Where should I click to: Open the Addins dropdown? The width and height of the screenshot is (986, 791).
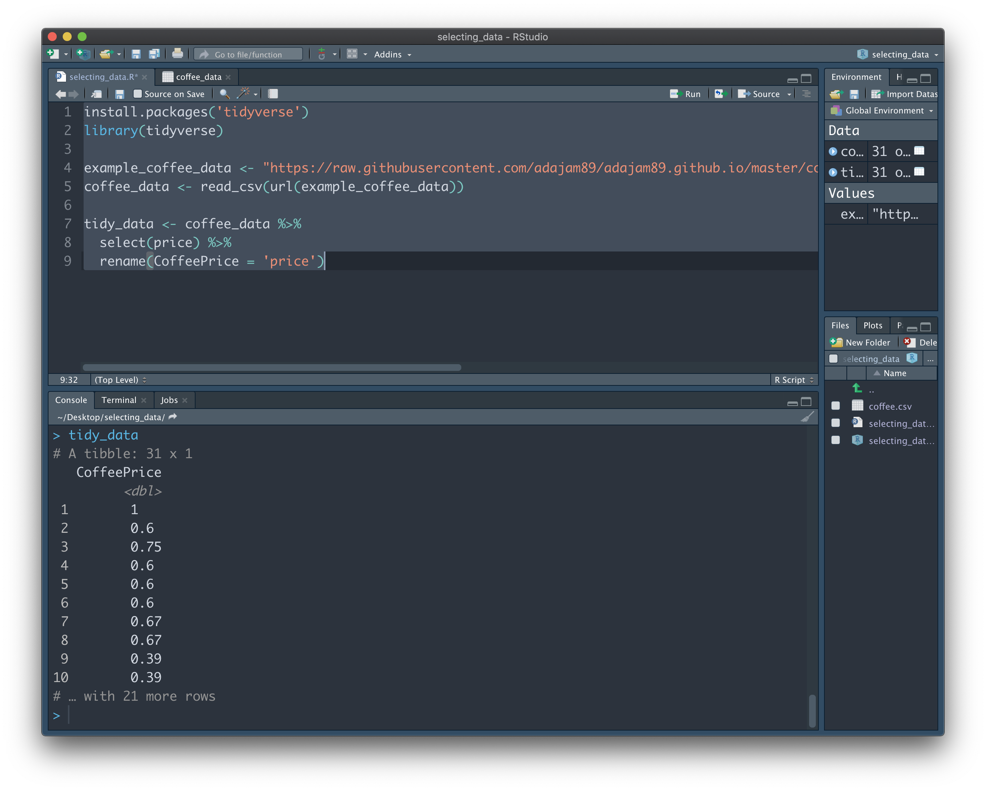[392, 54]
